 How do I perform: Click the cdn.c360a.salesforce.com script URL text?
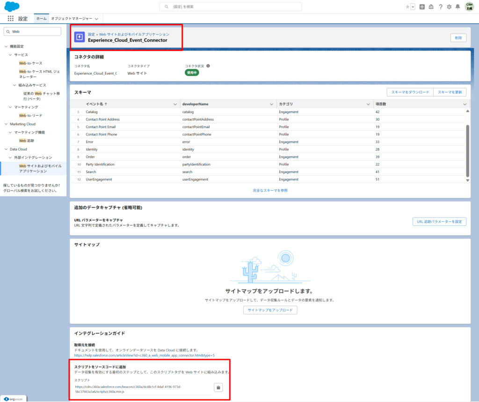coord(128,389)
